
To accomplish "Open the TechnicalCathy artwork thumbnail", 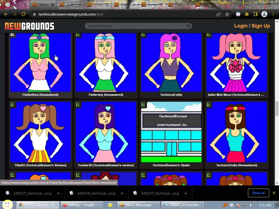I will [171, 62].
